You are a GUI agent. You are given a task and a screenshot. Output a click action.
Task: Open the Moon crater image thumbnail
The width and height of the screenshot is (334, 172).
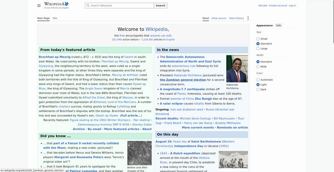139,153
